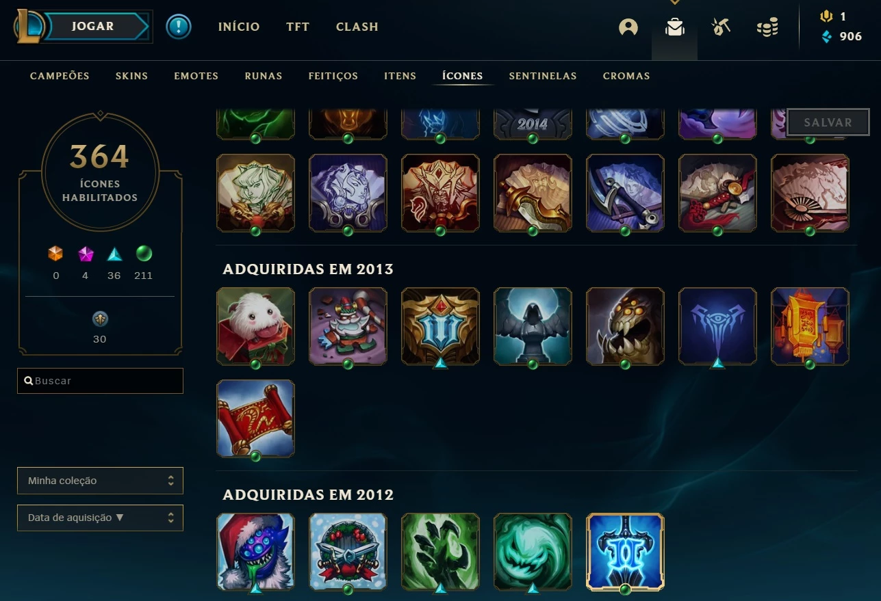Screen dimensions: 881x601
Task: Select the red scroll summoner icon
Action: (255, 418)
